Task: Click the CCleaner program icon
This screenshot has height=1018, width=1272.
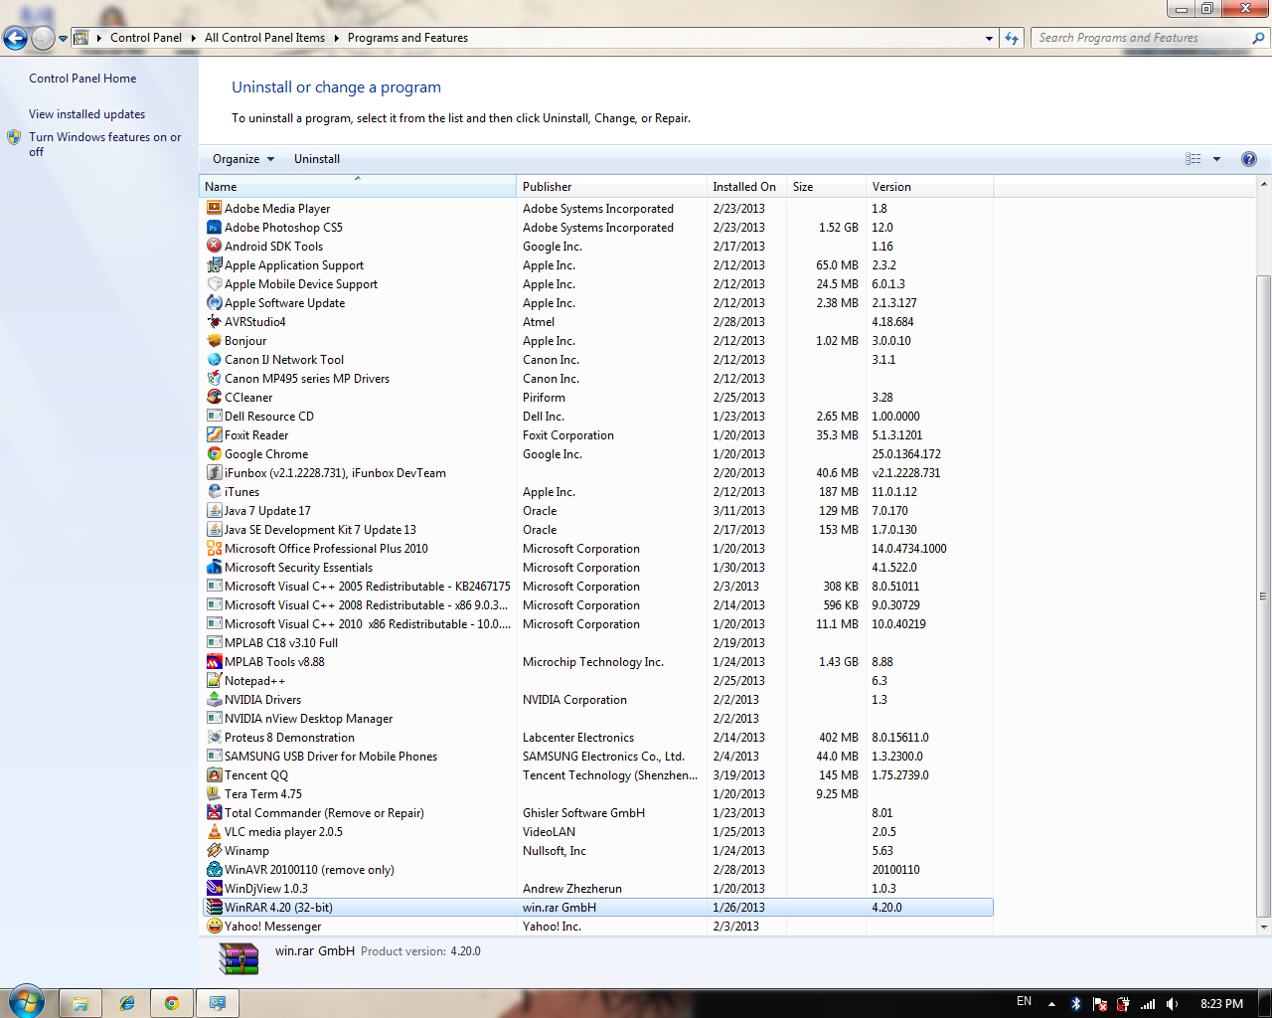Action: coord(214,398)
